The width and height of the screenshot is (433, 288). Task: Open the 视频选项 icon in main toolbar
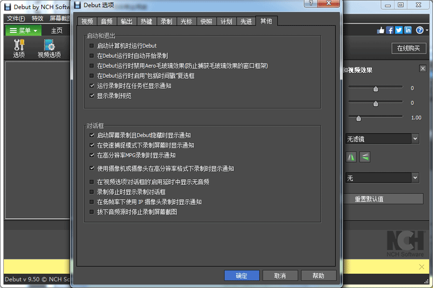[x=49, y=48]
